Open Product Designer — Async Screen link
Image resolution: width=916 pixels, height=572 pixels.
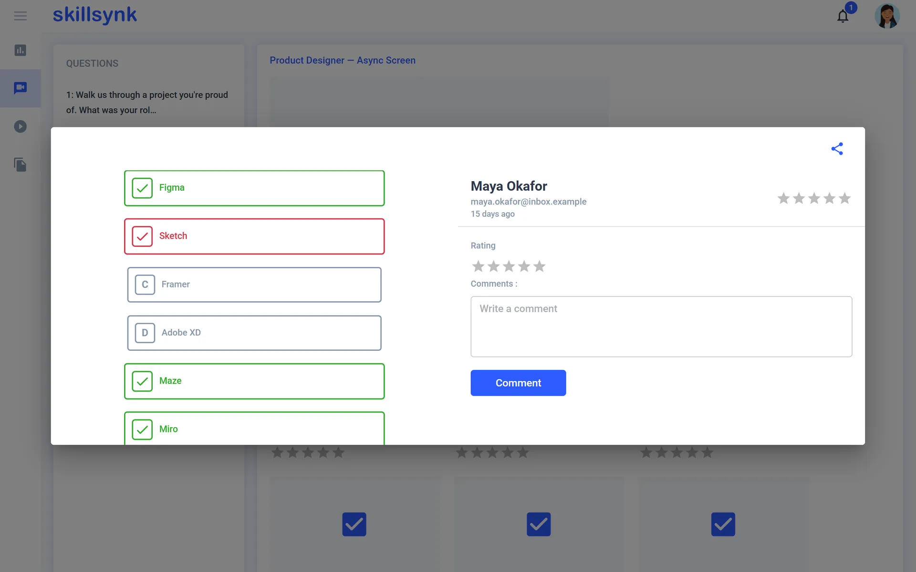click(x=343, y=61)
